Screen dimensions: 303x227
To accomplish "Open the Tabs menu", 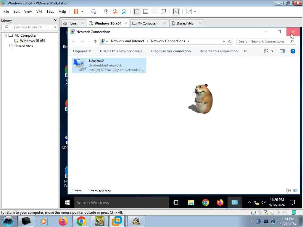I will click(50, 12).
